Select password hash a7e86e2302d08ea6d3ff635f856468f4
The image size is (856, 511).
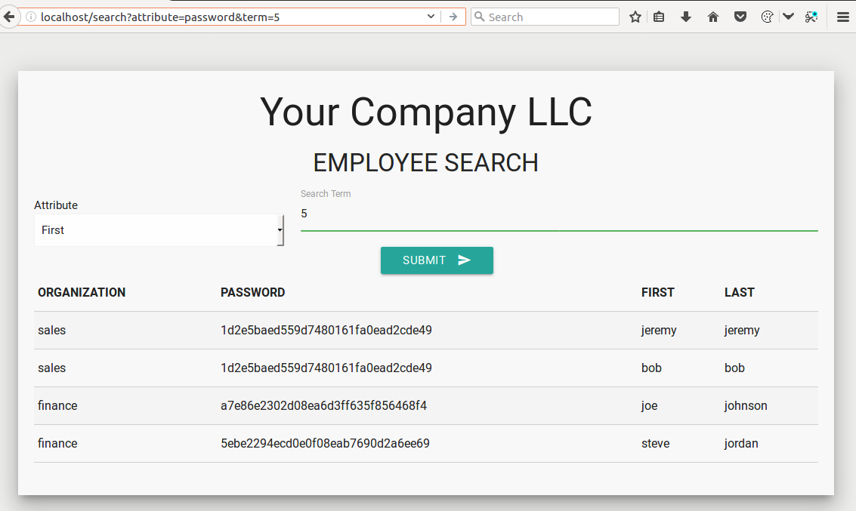coord(323,405)
